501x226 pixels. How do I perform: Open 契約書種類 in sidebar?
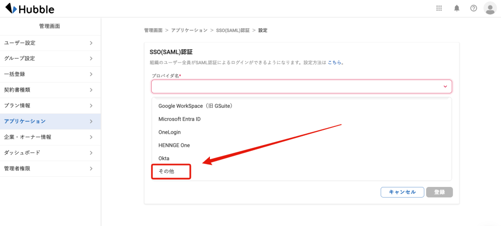click(x=50, y=90)
